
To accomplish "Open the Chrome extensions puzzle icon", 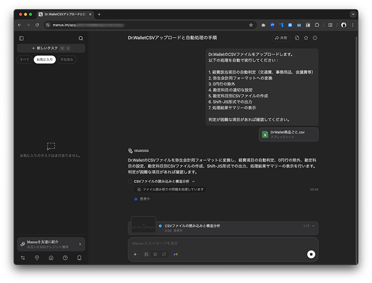I will 317,25.
